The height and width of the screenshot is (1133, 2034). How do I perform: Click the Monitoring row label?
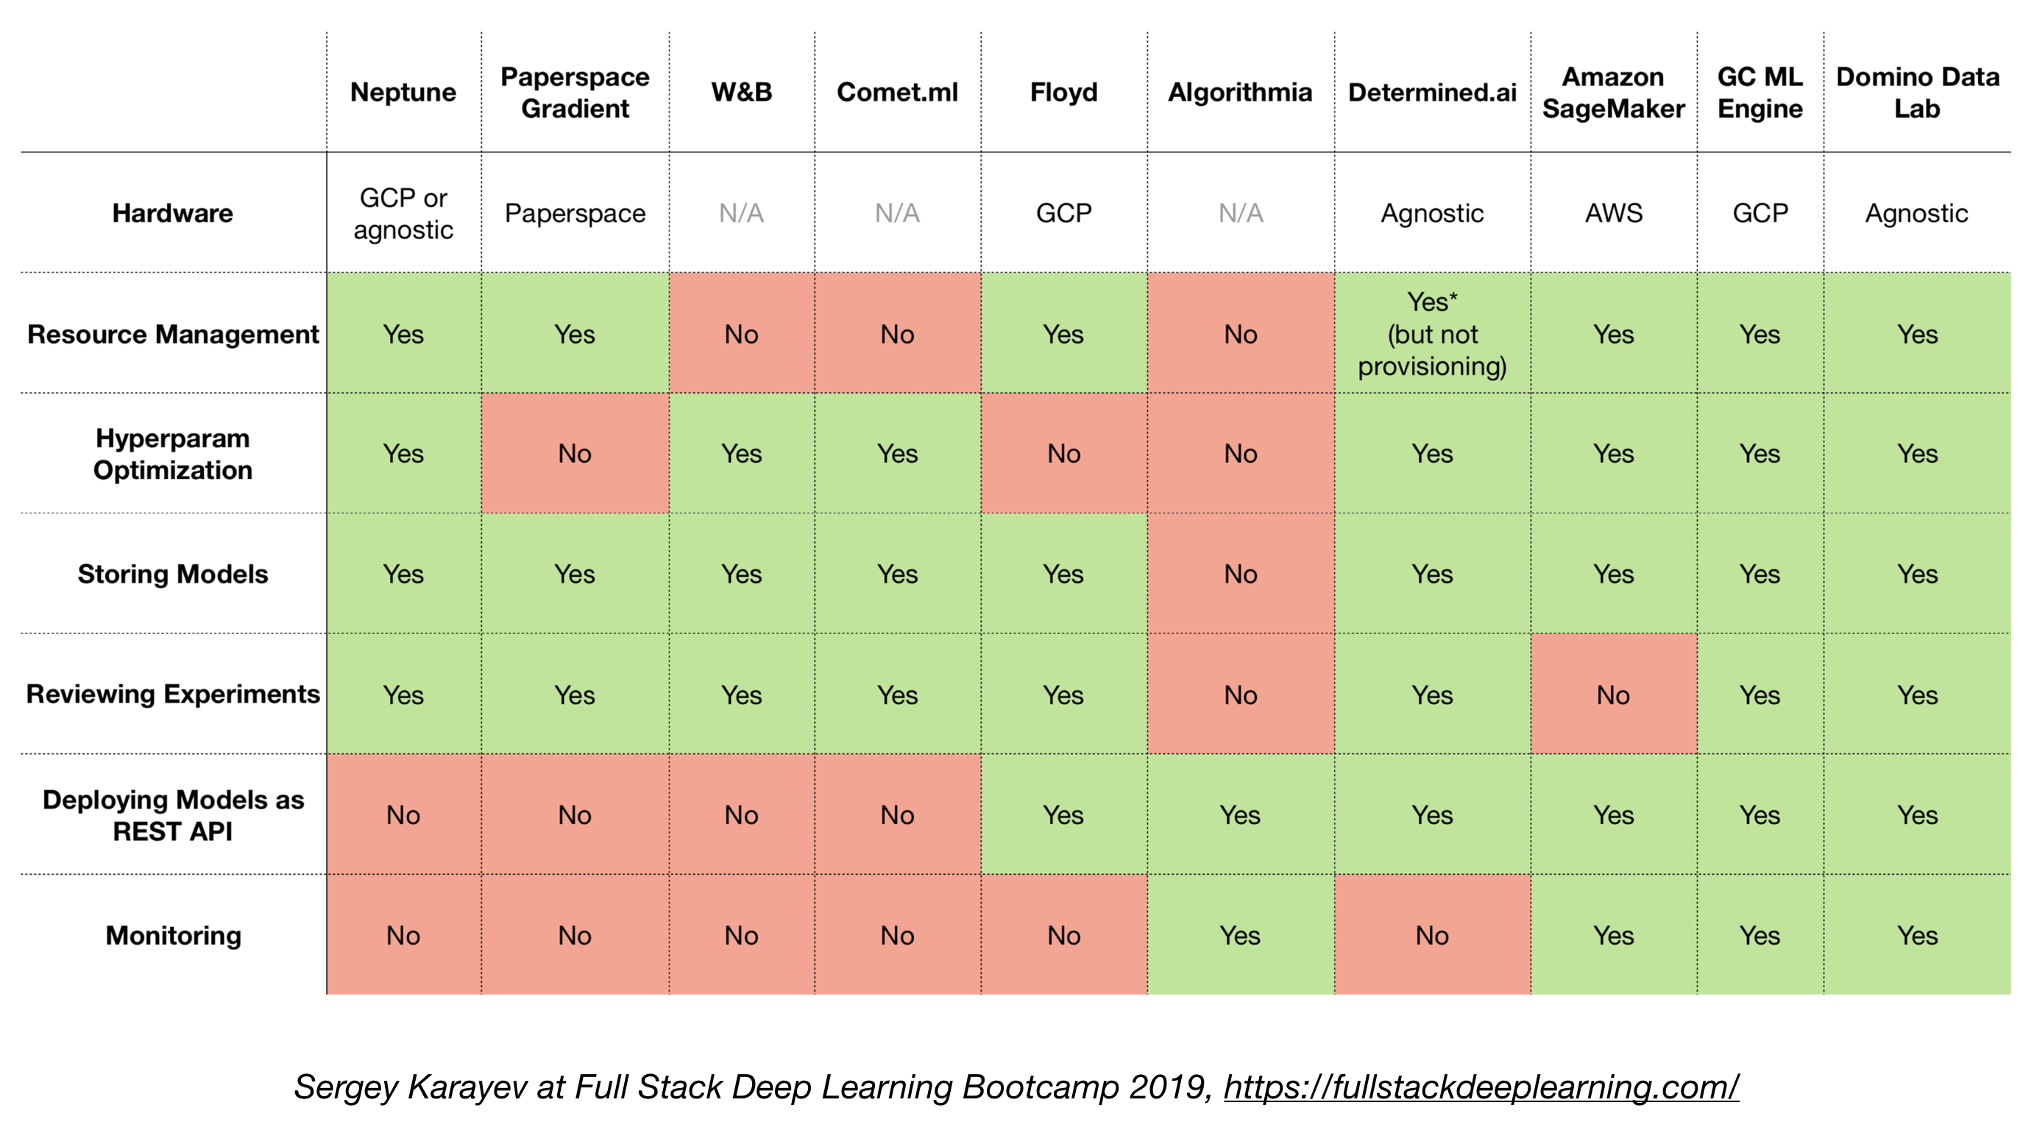tap(172, 936)
